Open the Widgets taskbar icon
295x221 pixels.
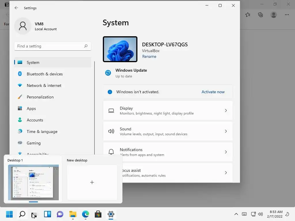[48, 214]
